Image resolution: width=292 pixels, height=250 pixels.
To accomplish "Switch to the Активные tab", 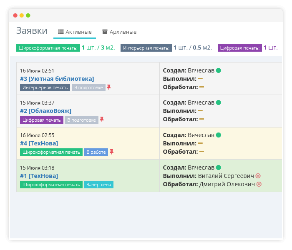I will [75, 32].
